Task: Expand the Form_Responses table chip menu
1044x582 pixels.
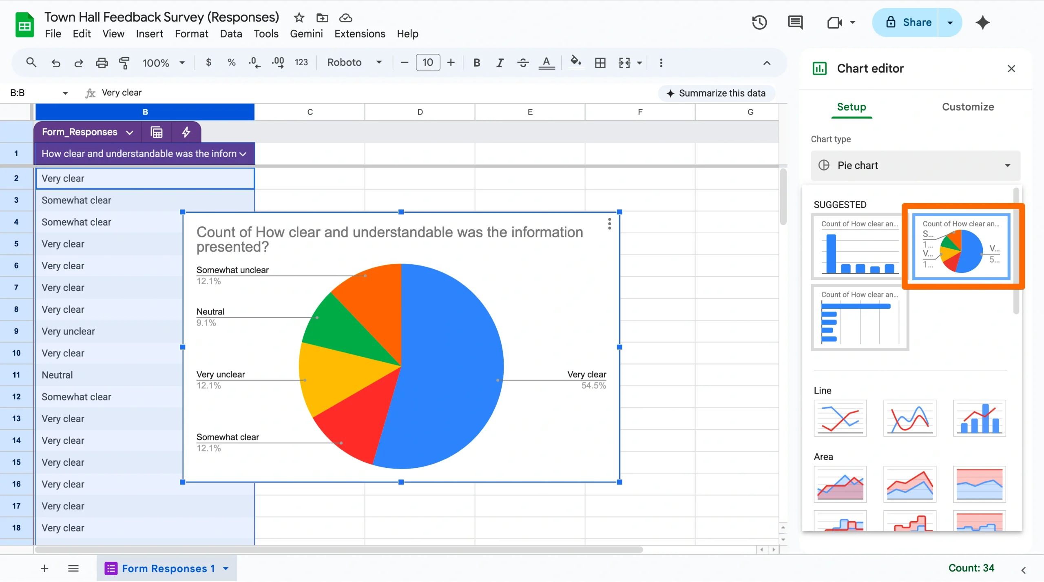Action: coord(130,132)
